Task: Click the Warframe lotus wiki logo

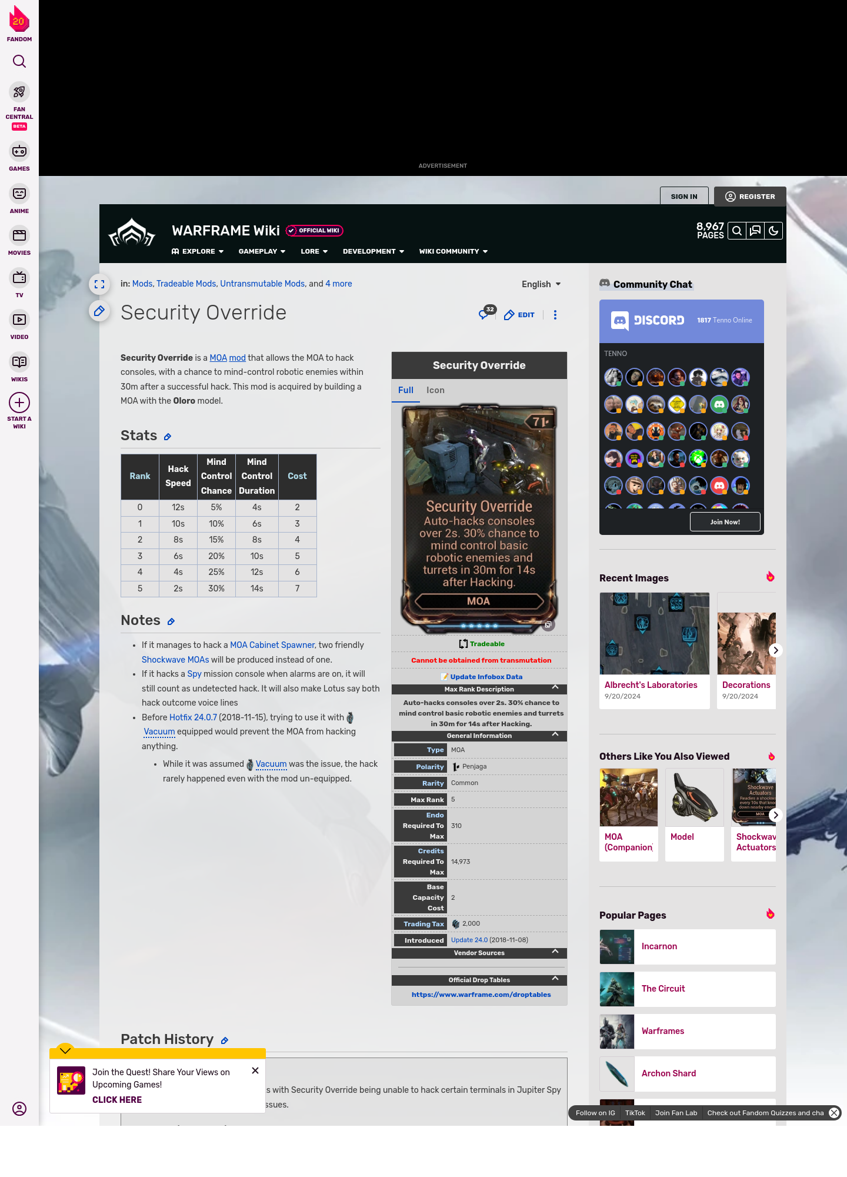Action: pyautogui.click(x=132, y=232)
